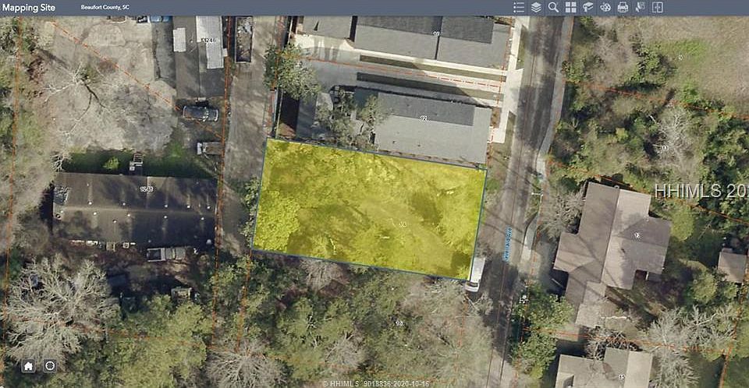Click the printer icon

point(623,7)
